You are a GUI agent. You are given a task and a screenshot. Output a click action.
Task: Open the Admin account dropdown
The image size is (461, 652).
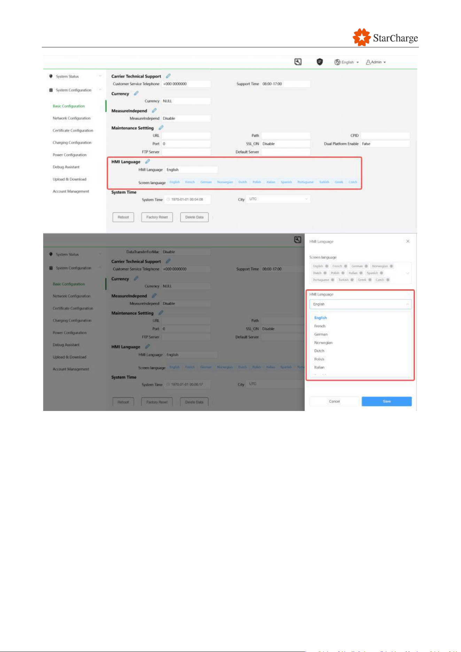coord(376,62)
